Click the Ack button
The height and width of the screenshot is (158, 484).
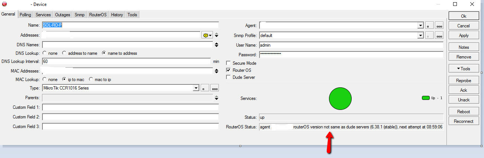[x=463, y=90]
